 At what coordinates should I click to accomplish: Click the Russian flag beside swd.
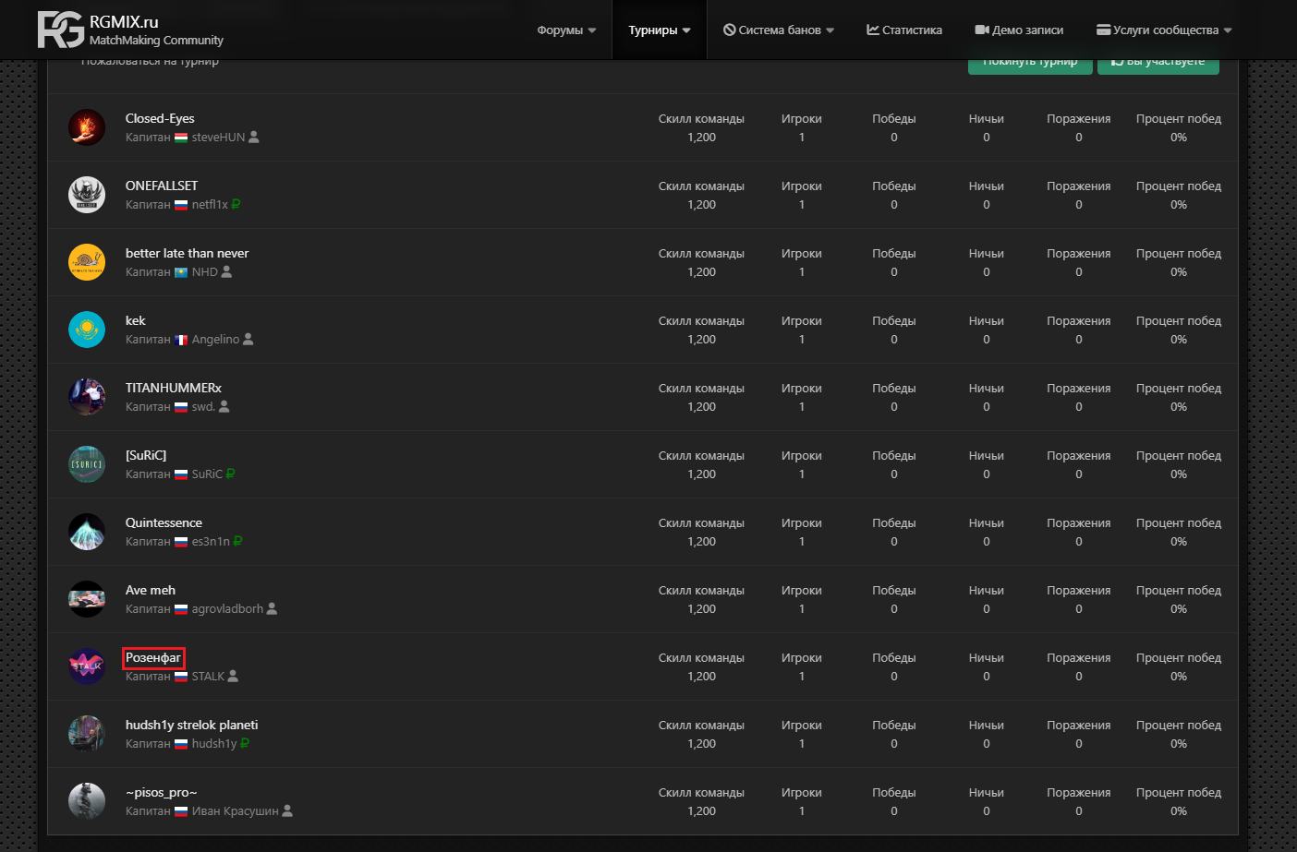181,407
